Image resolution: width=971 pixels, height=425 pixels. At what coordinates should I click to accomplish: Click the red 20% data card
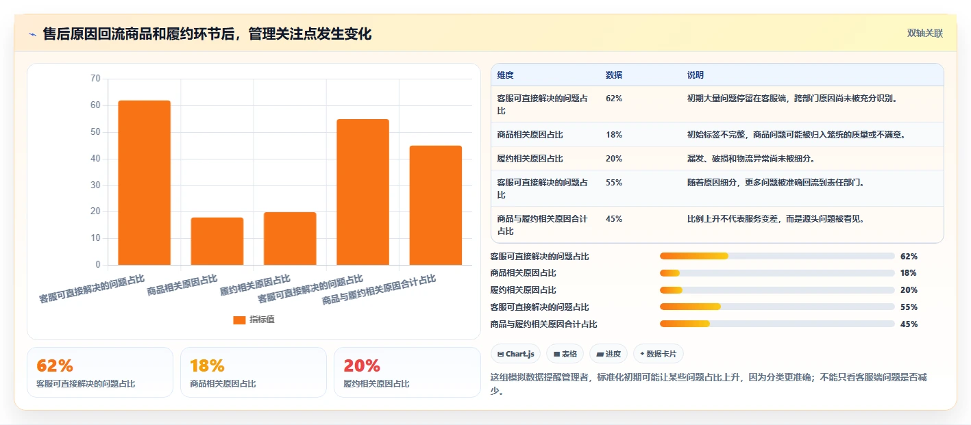pyautogui.click(x=407, y=372)
